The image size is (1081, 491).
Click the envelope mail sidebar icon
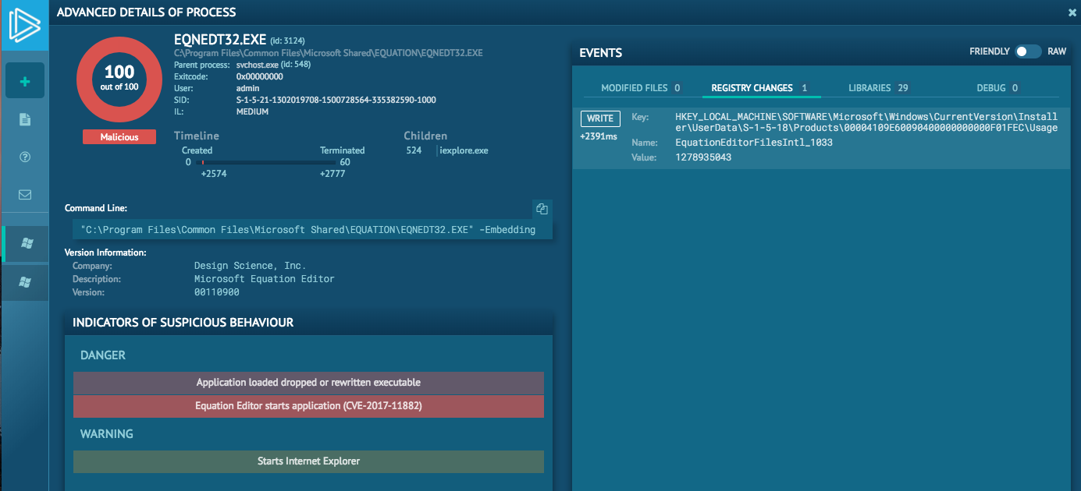click(x=25, y=195)
